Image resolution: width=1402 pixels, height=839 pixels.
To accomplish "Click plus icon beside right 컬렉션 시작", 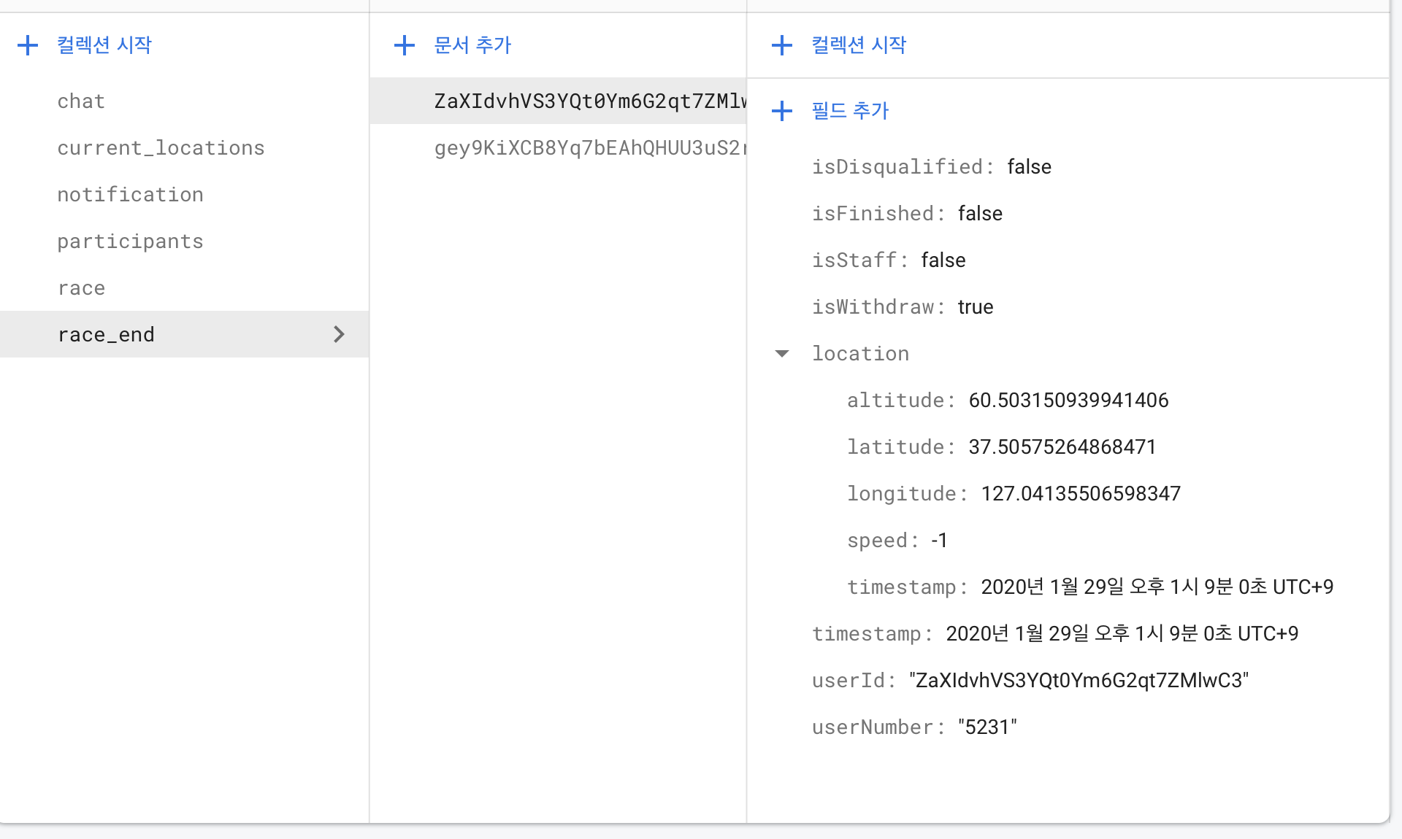I will click(x=781, y=45).
